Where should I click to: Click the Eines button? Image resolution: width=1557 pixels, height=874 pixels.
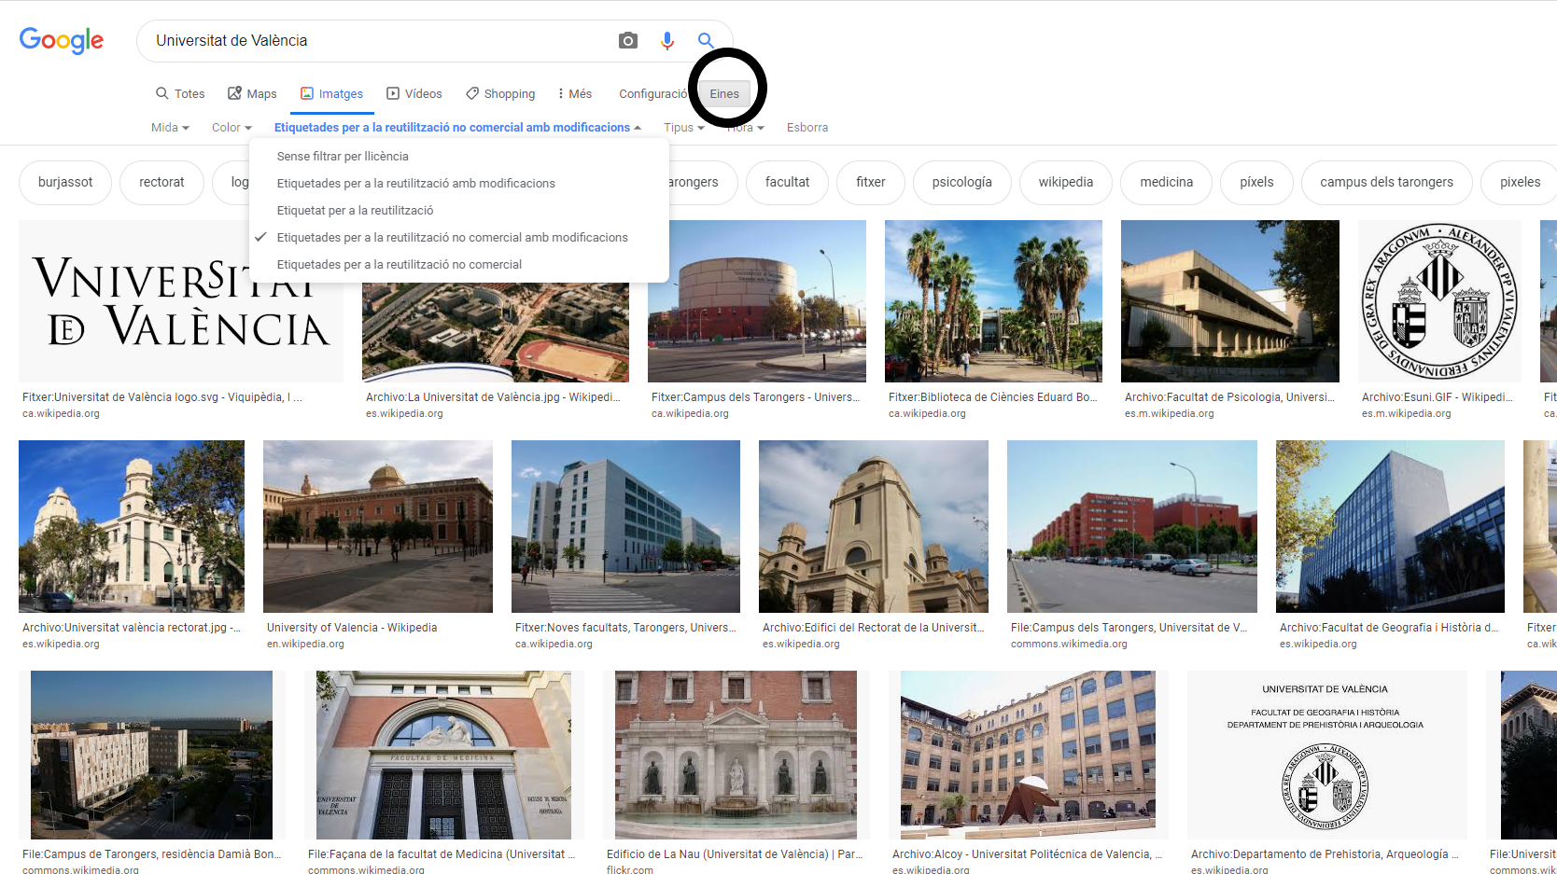click(724, 93)
